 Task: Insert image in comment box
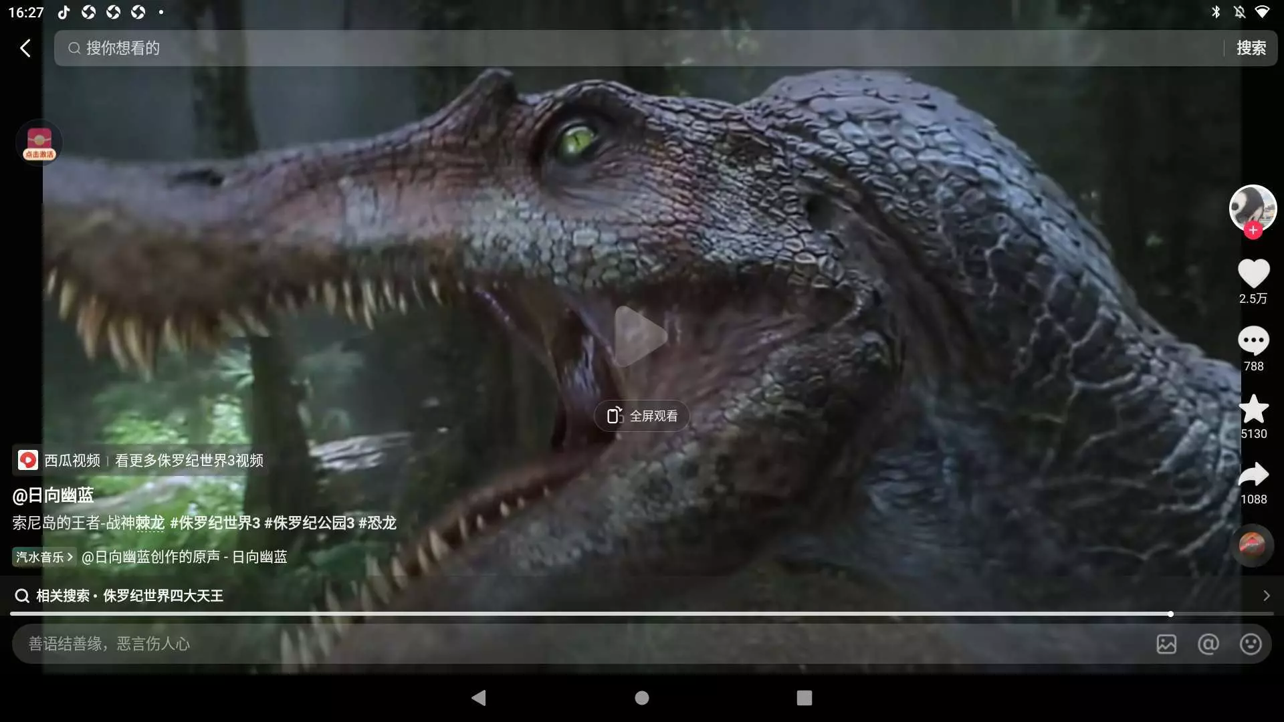tap(1166, 644)
